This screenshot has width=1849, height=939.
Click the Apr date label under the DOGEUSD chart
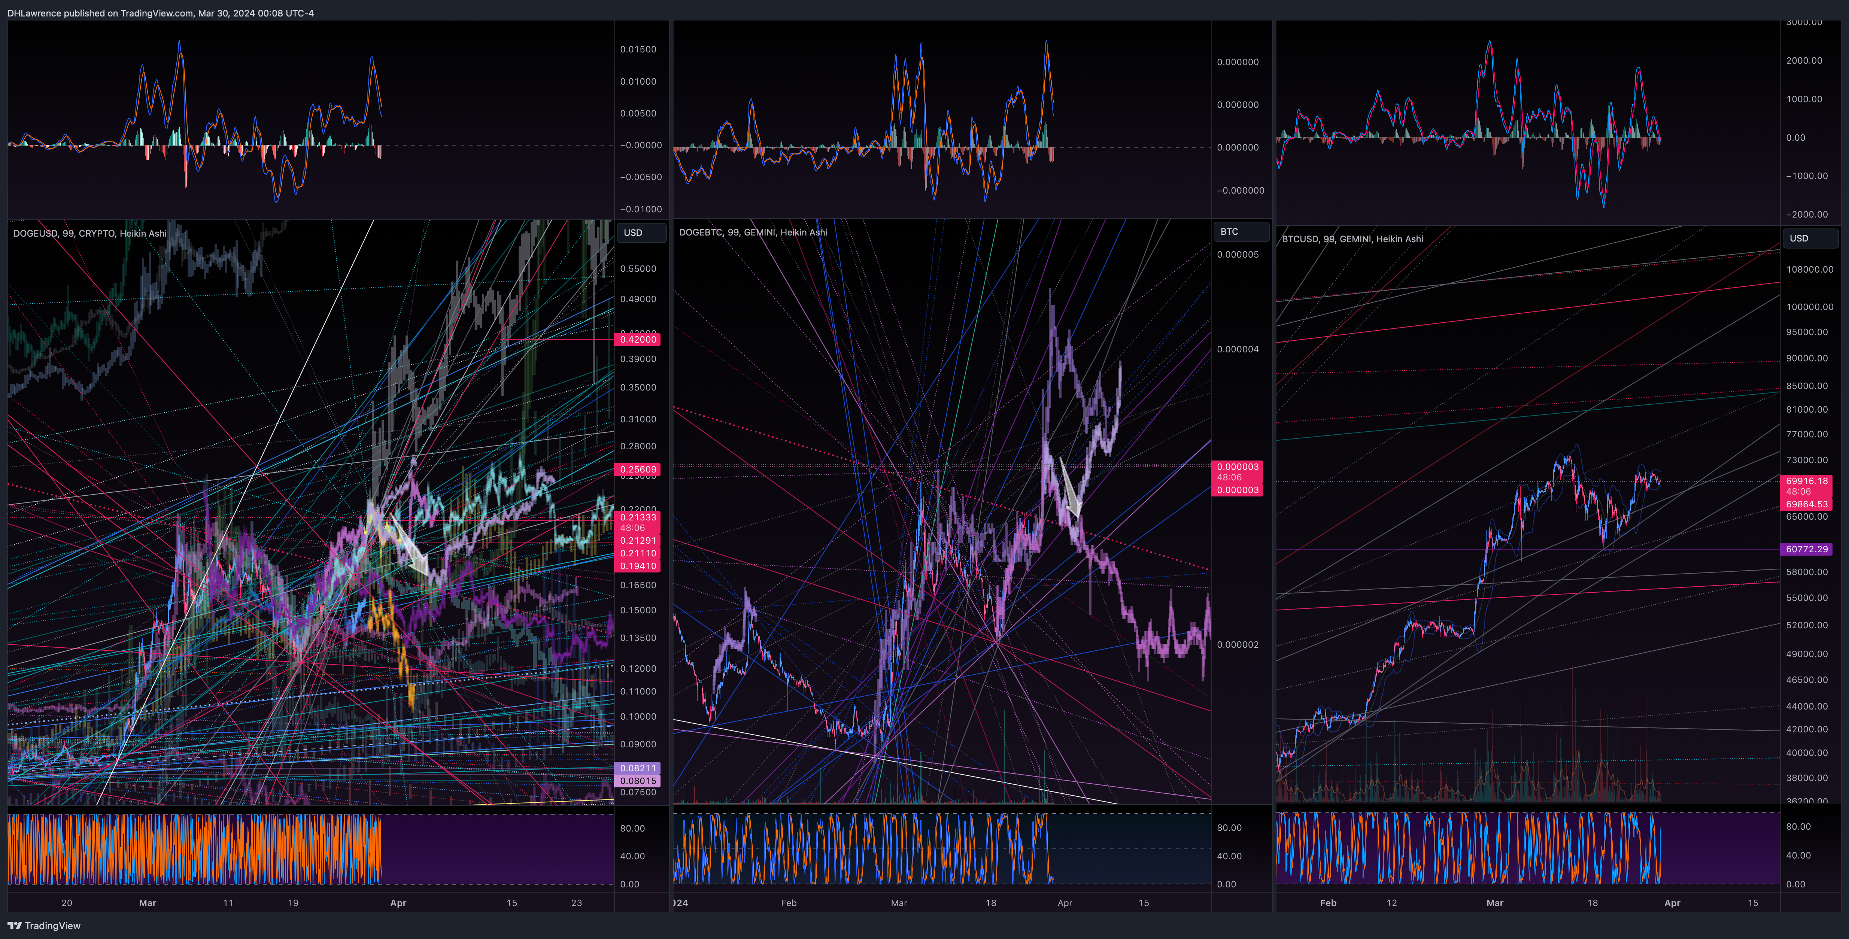398,903
